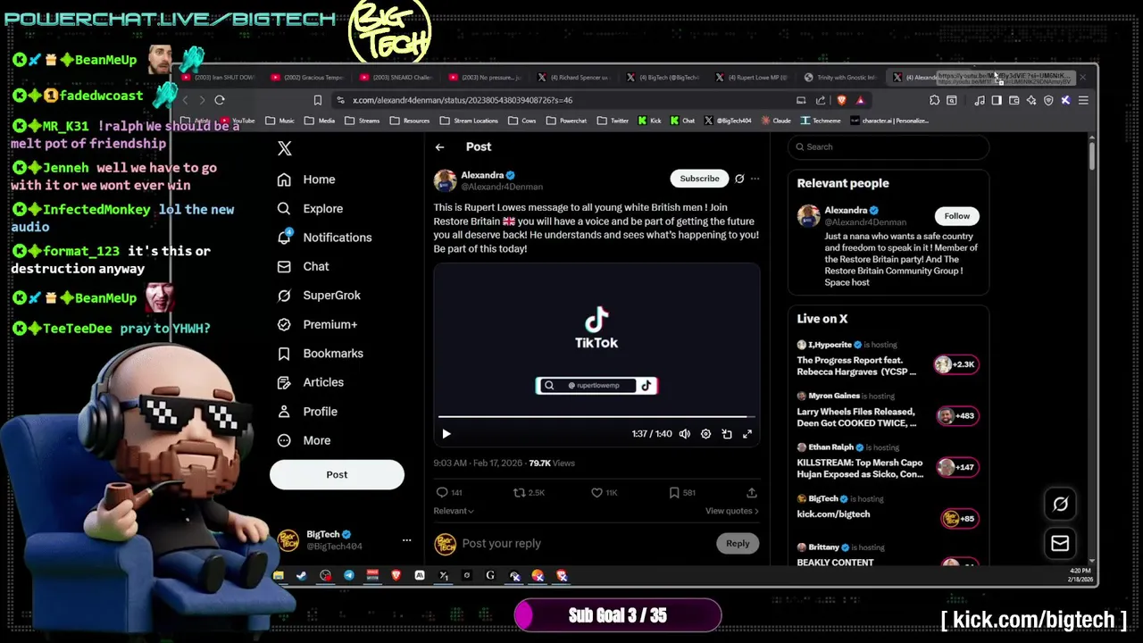This screenshot has height=643, width=1143.
Task: Click the Subscribe button on Alexandra's post
Action: [699, 179]
